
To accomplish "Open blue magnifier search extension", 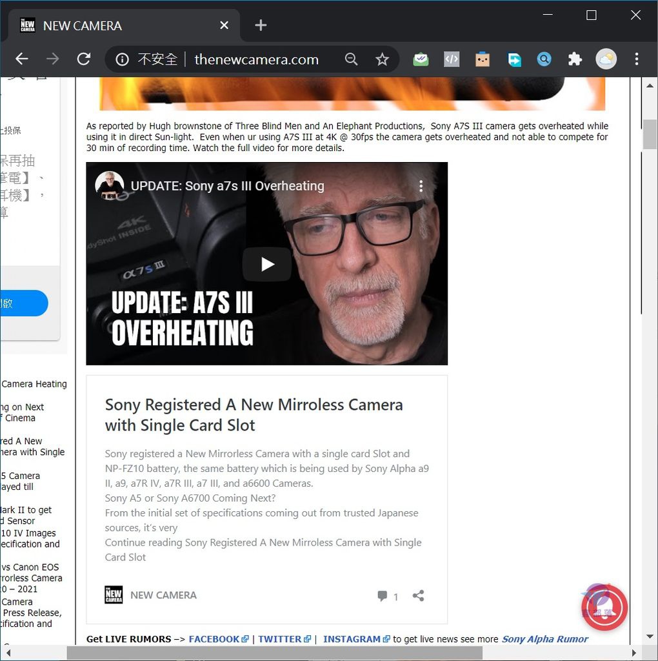I will click(x=544, y=59).
